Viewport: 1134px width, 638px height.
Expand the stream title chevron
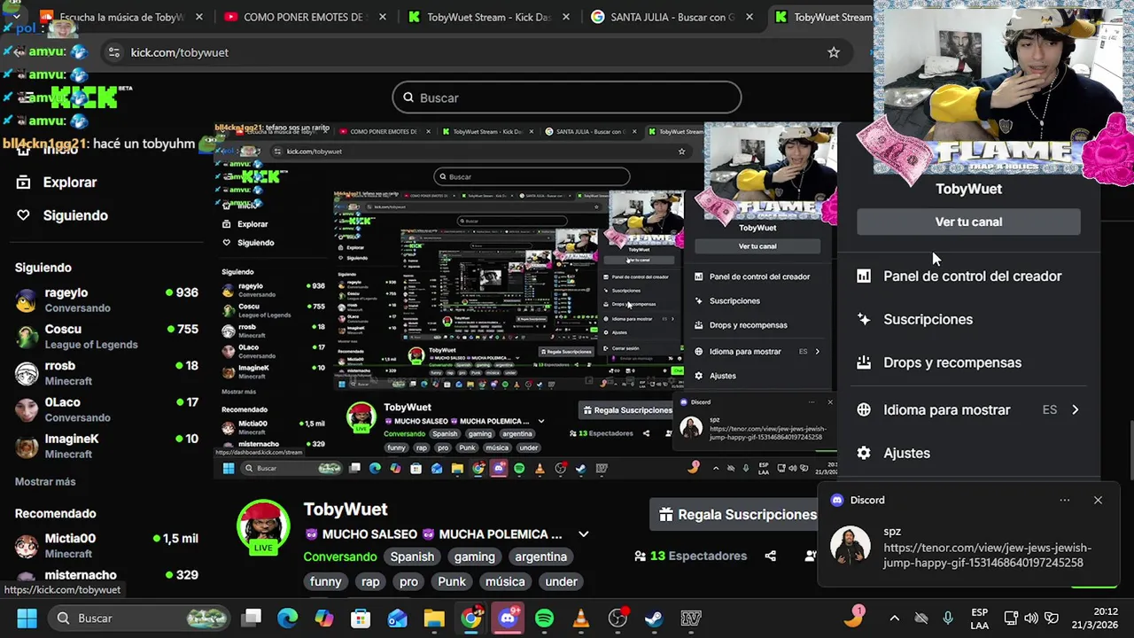583,534
